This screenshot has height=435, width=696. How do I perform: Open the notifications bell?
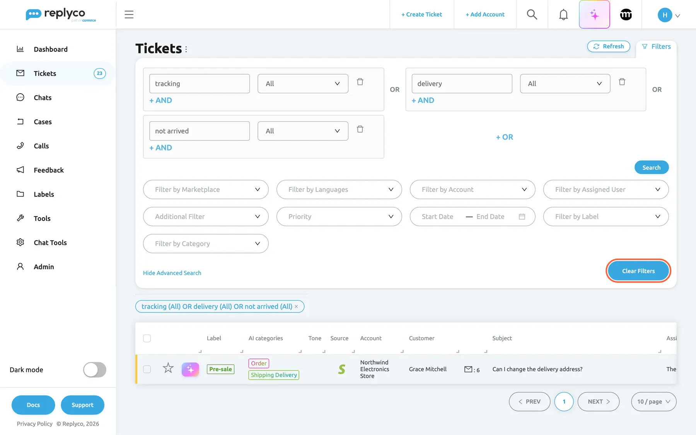tap(563, 15)
